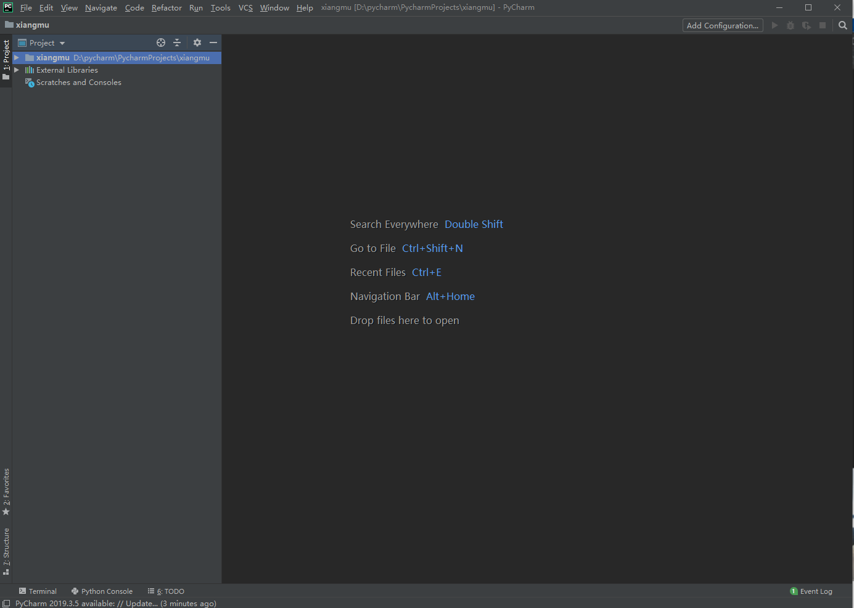The image size is (854, 608).
Task: Click the External Libraries icon
Action: pos(30,70)
